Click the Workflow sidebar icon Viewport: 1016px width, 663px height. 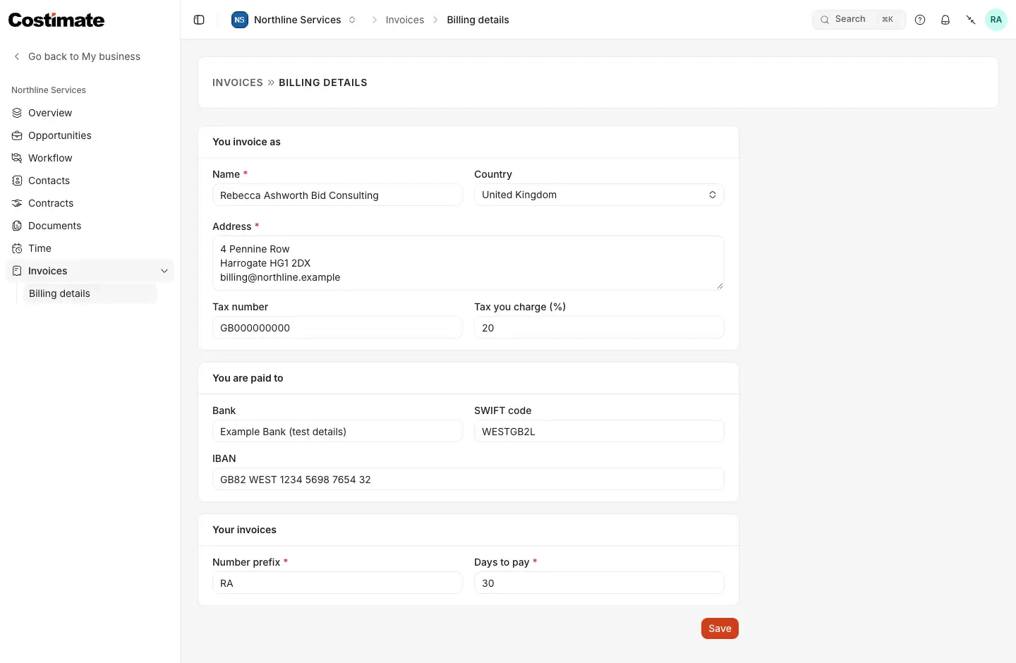(x=17, y=158)
